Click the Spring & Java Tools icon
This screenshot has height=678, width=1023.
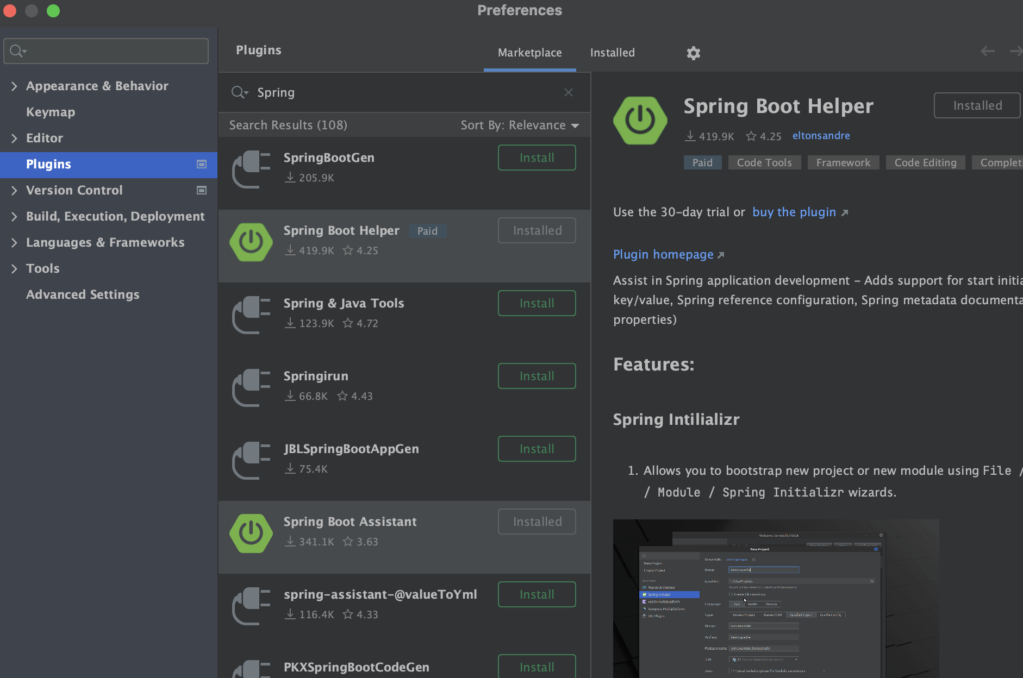(251, 315)
